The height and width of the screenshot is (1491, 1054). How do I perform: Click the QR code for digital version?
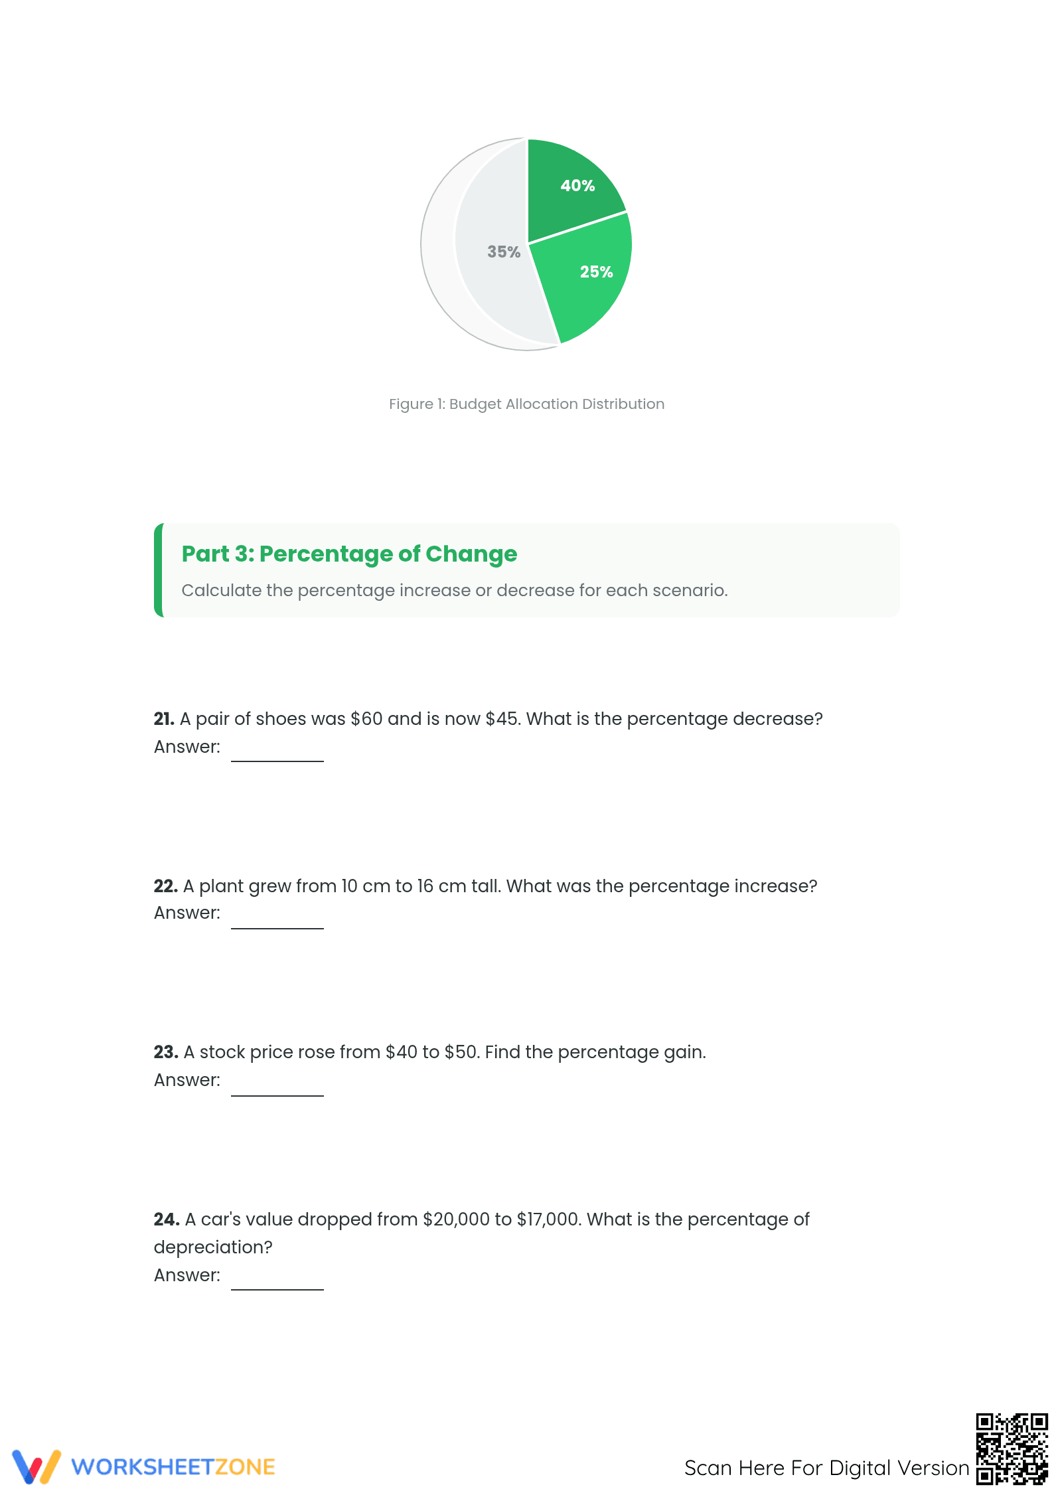pos(1012,1449)
